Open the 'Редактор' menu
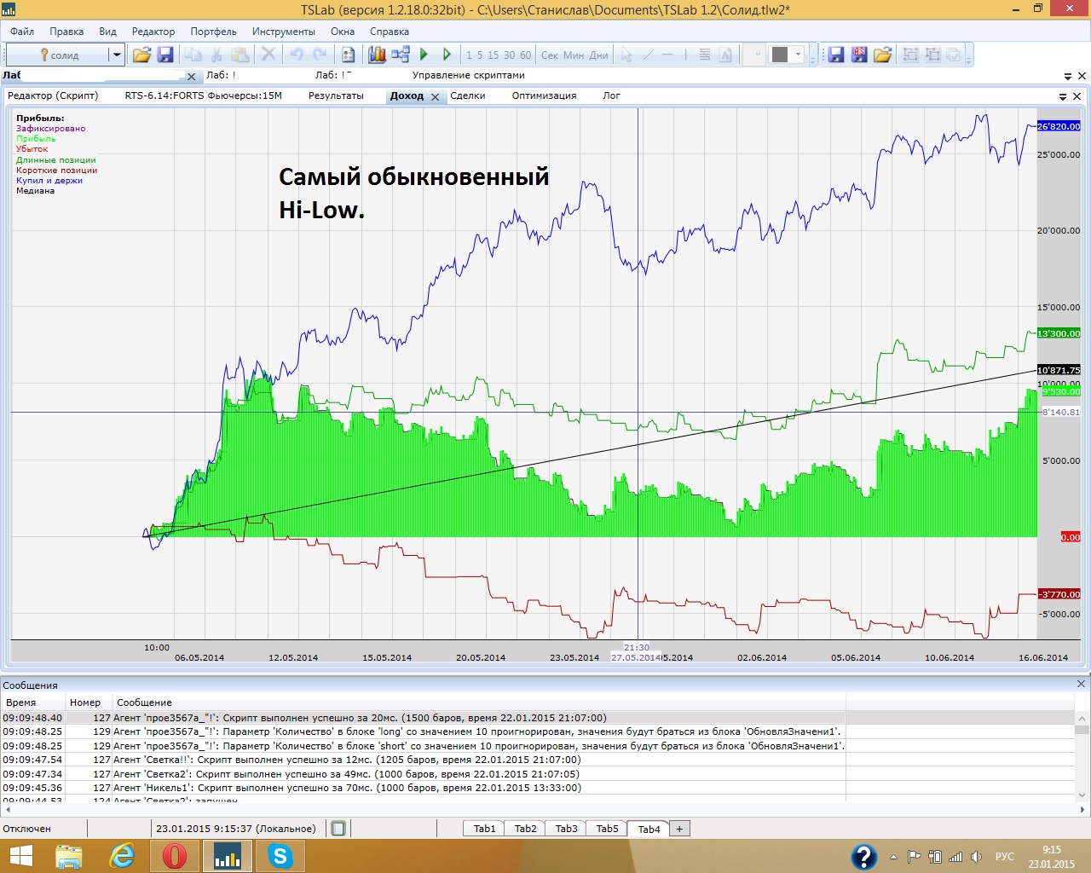 tap(153, 32)
